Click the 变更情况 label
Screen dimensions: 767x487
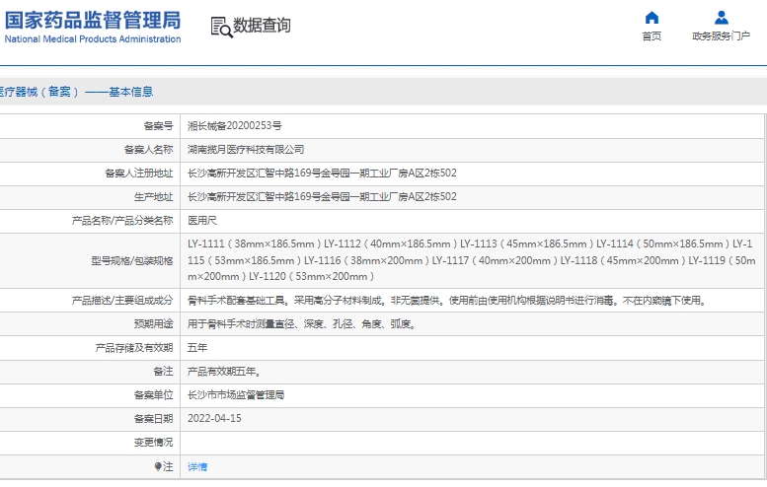click(154, 443)
